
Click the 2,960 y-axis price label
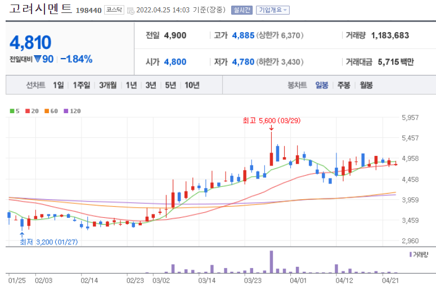pos(410,241)
